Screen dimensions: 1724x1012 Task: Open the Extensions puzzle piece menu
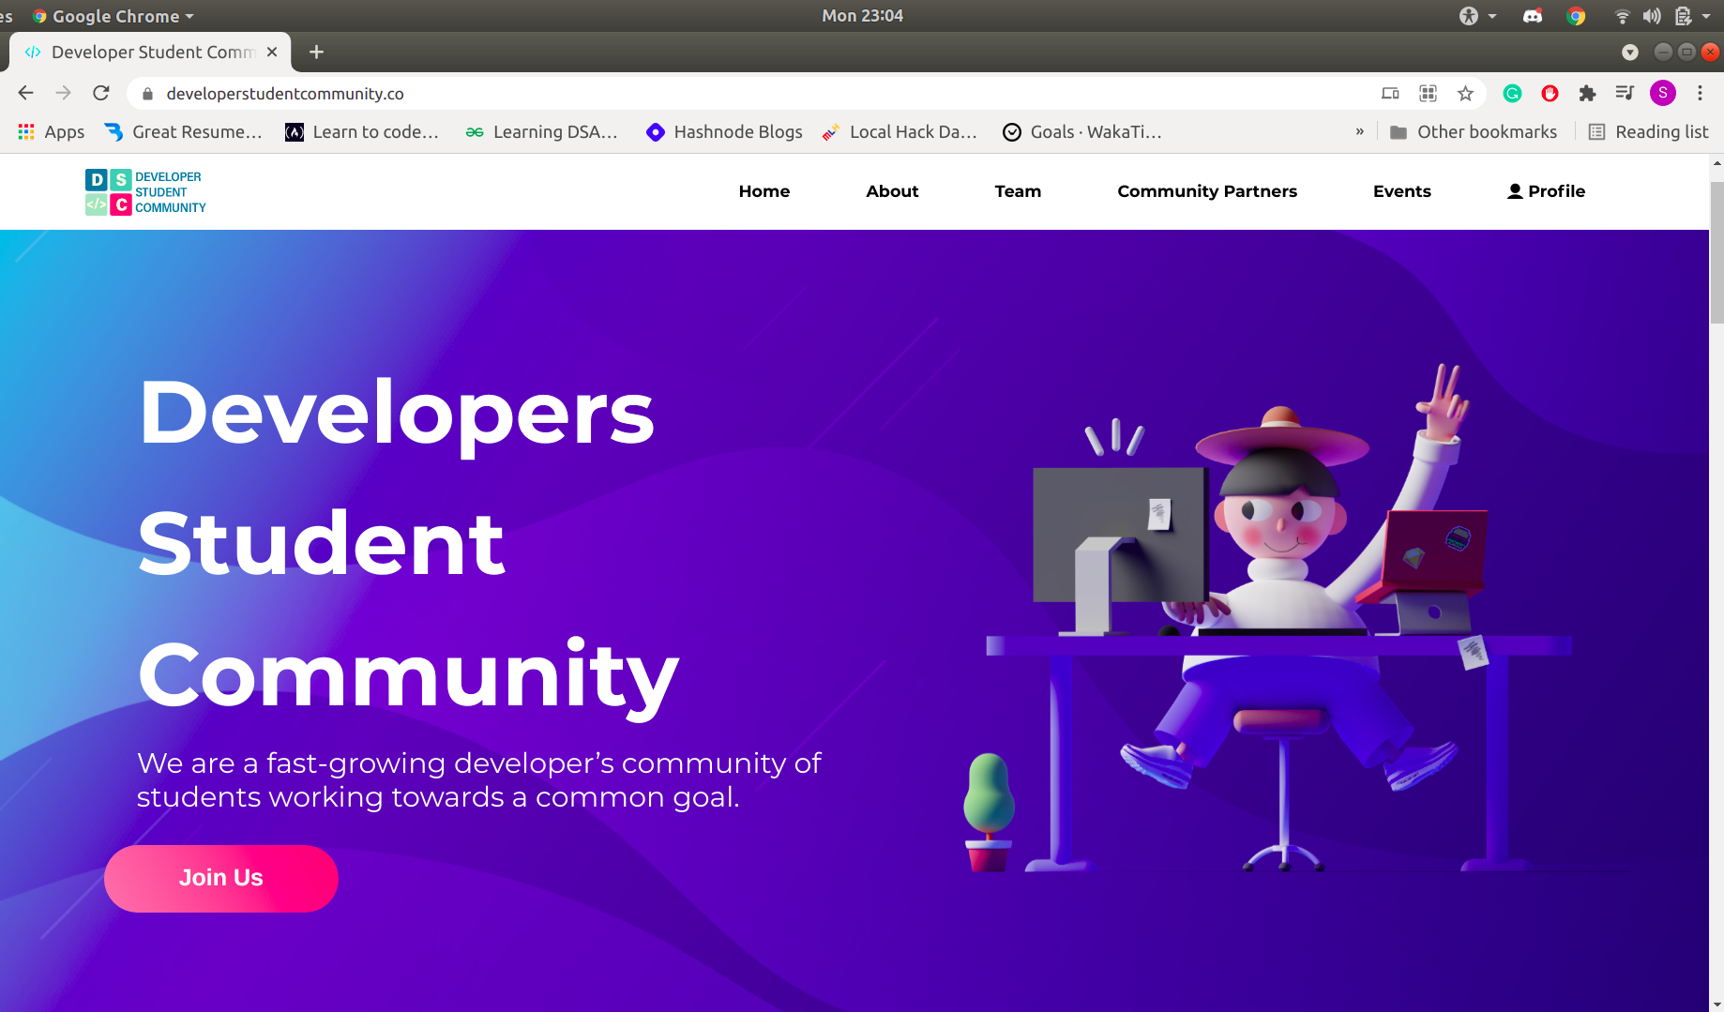click(1587, 93)
